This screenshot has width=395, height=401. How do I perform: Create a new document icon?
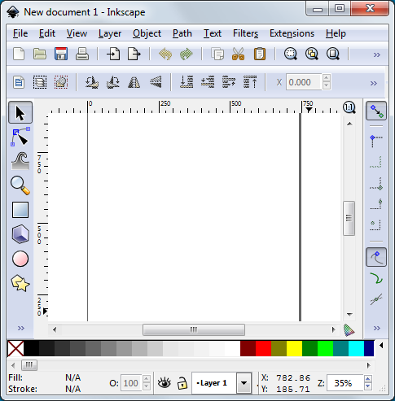[19, 54]
